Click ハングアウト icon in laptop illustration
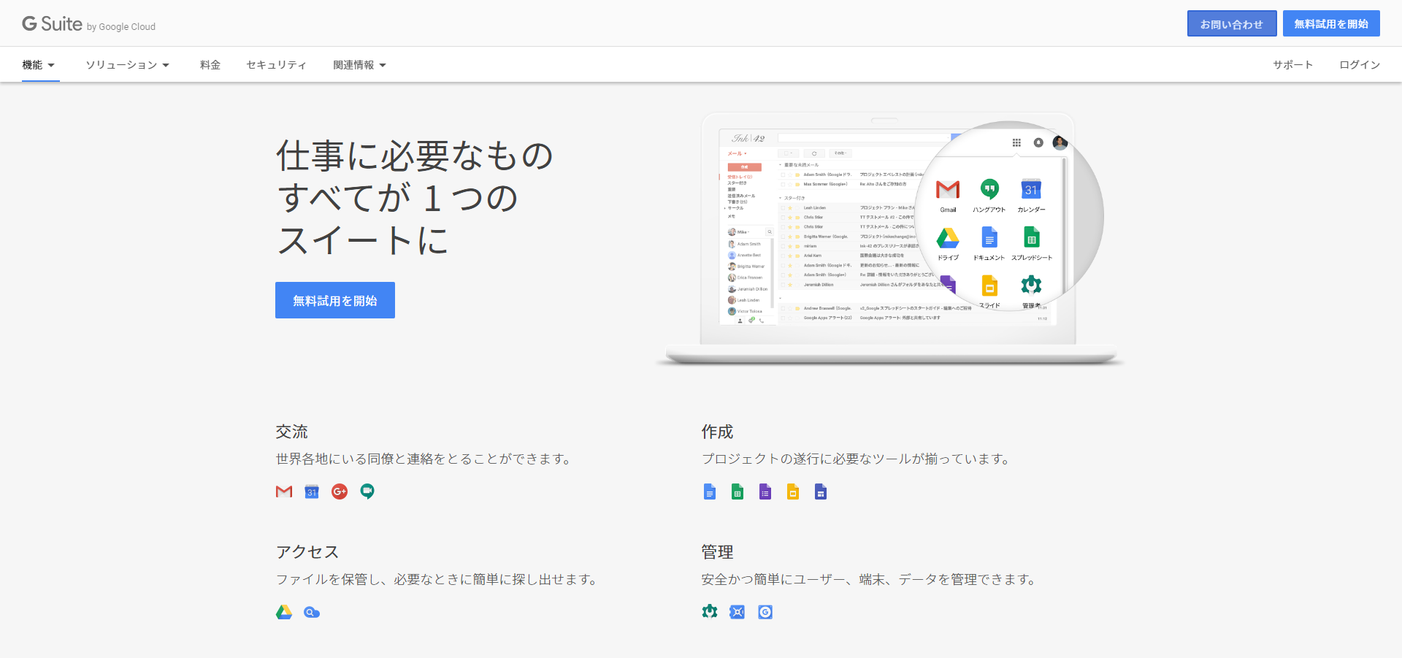1402x658 pixels. pos(989,189)
